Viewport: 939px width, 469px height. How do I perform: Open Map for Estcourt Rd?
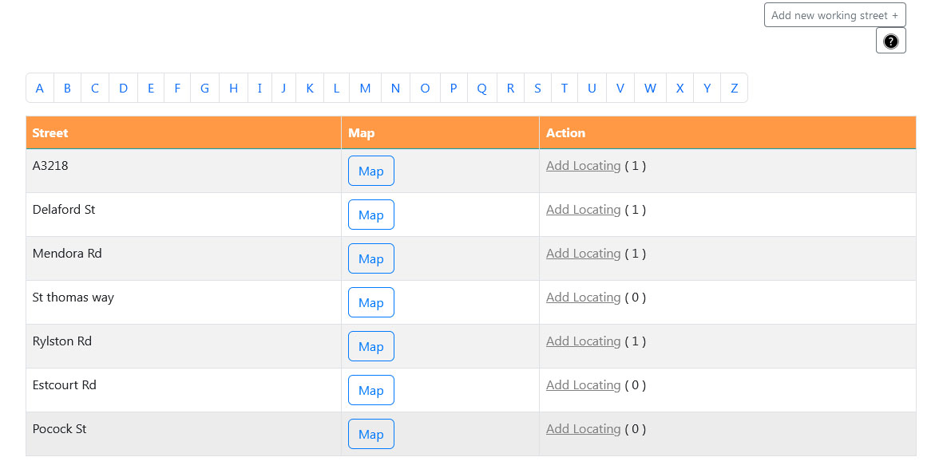(x=371, y=390)
